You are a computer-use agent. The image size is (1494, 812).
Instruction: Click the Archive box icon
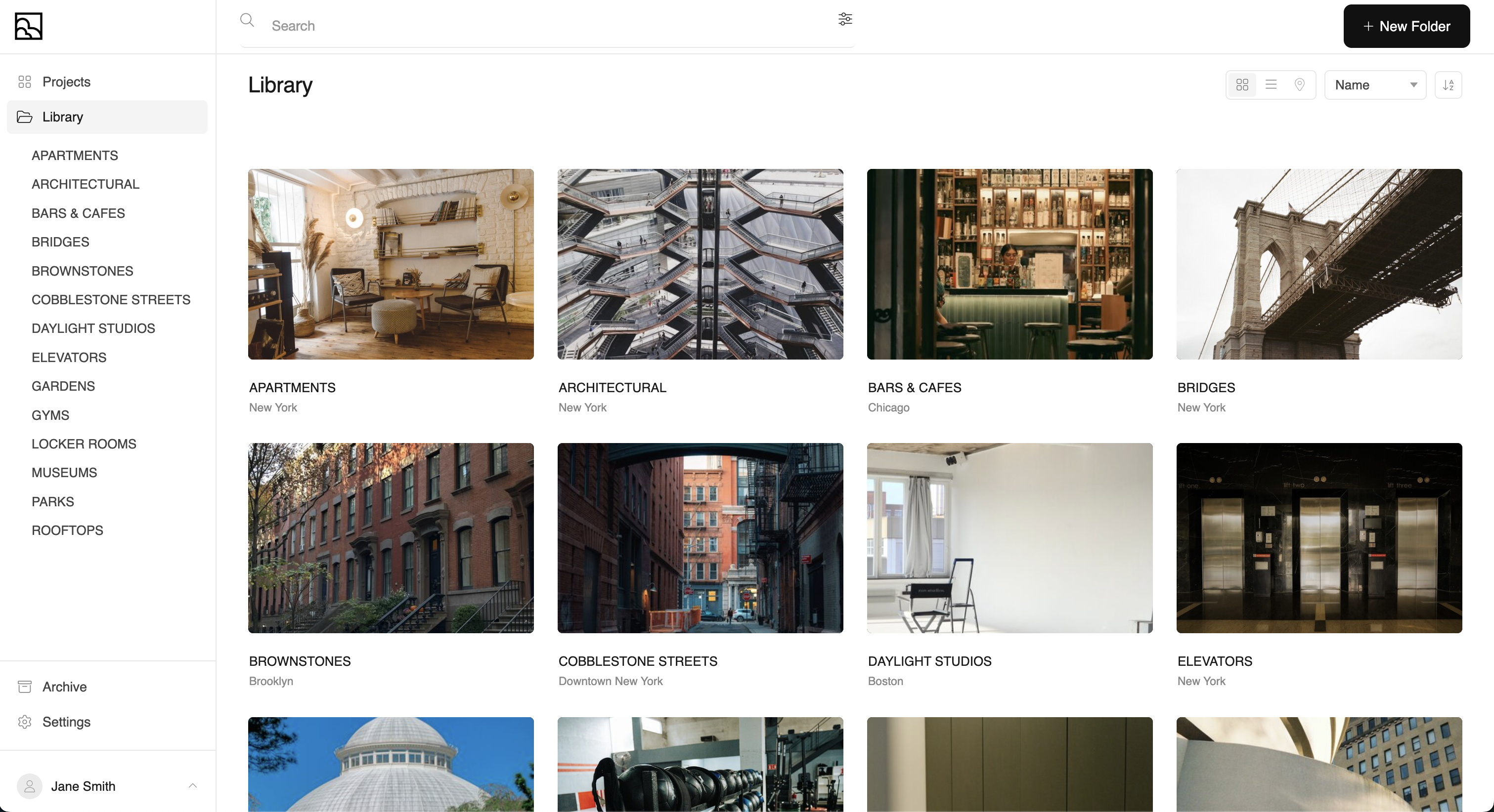tap(24, 687)
